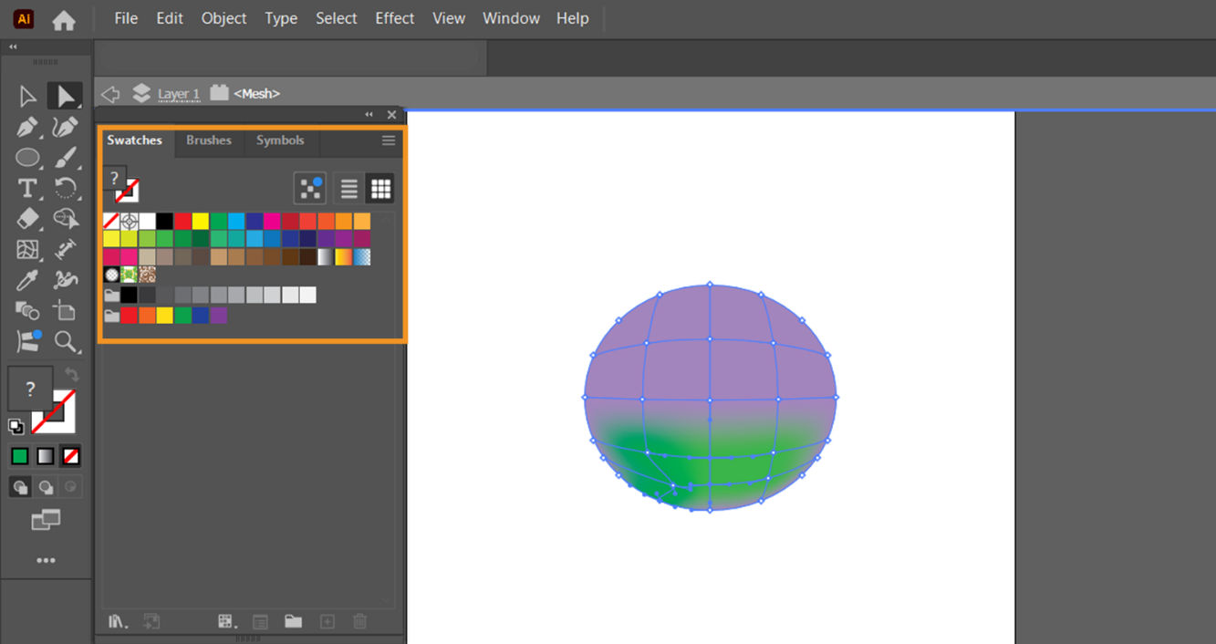Enable Draw Normal mode
Screen dimensions: 1216x644
tap(20, 487)
